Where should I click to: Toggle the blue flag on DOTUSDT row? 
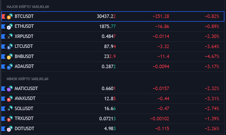(3, 129)
